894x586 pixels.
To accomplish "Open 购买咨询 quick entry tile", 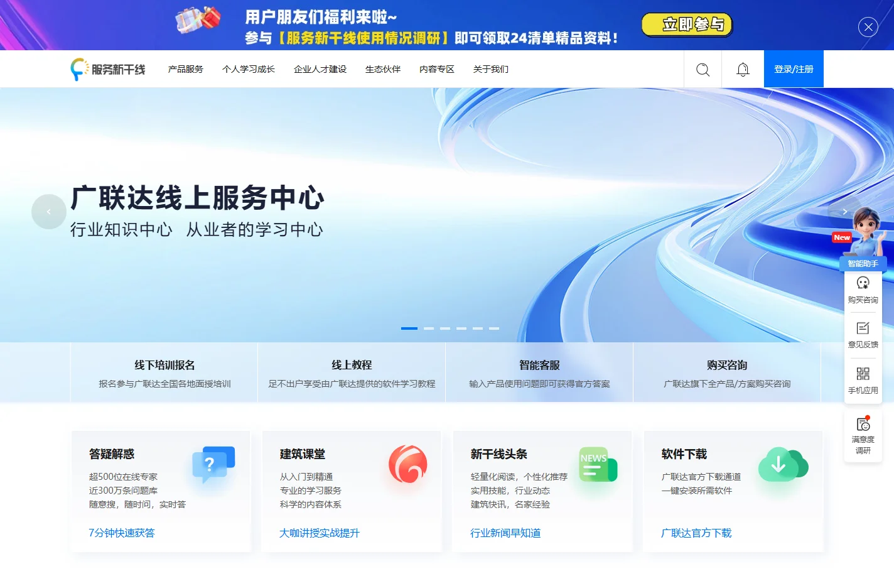I will click(x=727, y=372).
